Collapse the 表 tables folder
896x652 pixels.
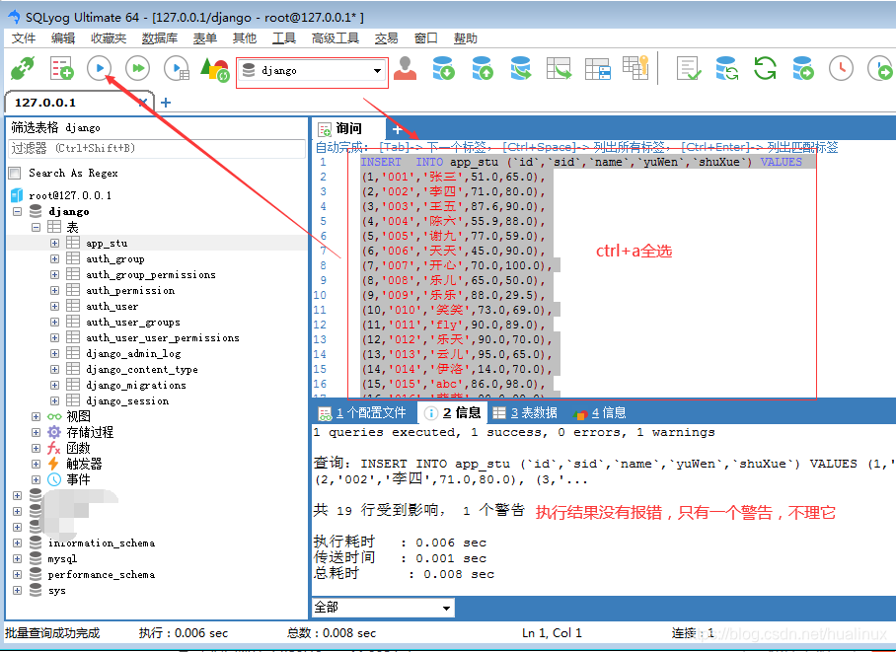tap(36, 227)
